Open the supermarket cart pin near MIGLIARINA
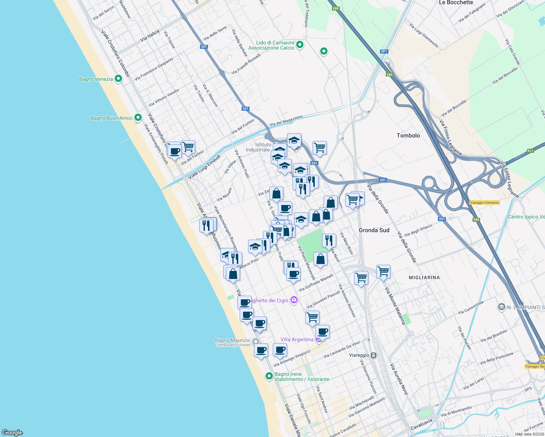 tap(383, 271)
